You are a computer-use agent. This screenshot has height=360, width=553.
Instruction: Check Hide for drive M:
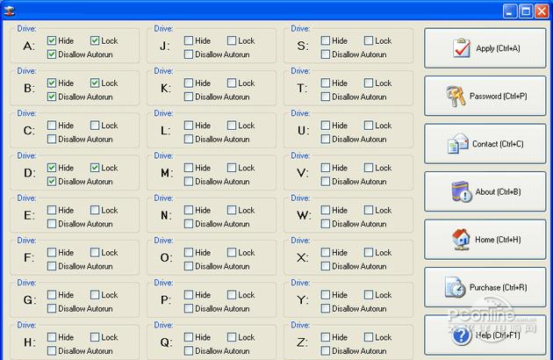189,168
